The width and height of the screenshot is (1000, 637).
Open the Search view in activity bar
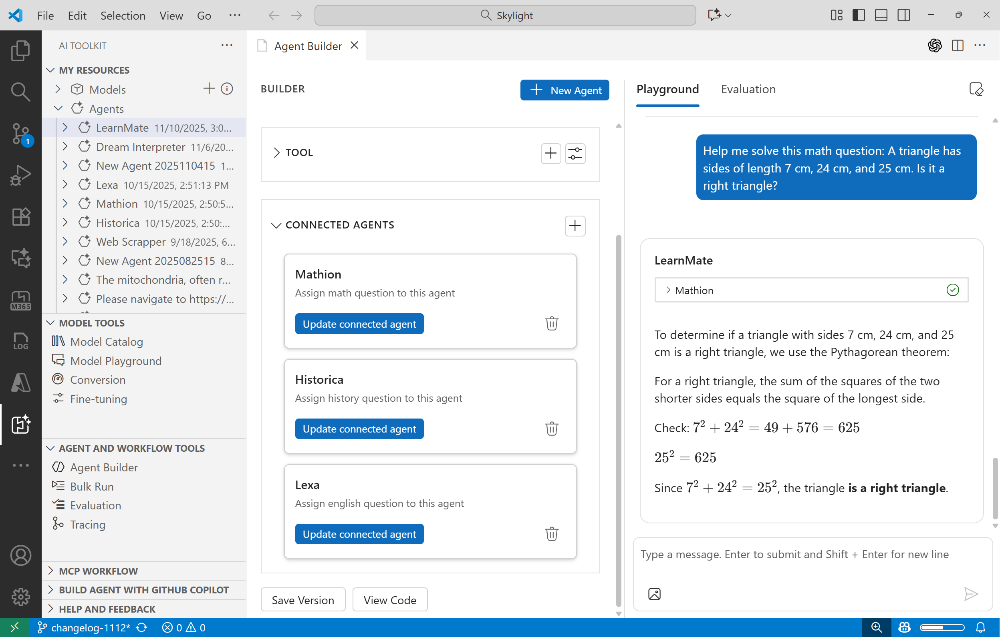pos(20,92)
